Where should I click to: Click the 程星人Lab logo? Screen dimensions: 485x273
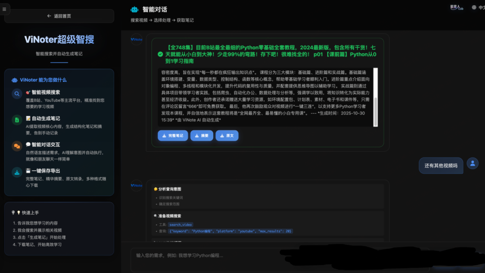pos(457,8)
